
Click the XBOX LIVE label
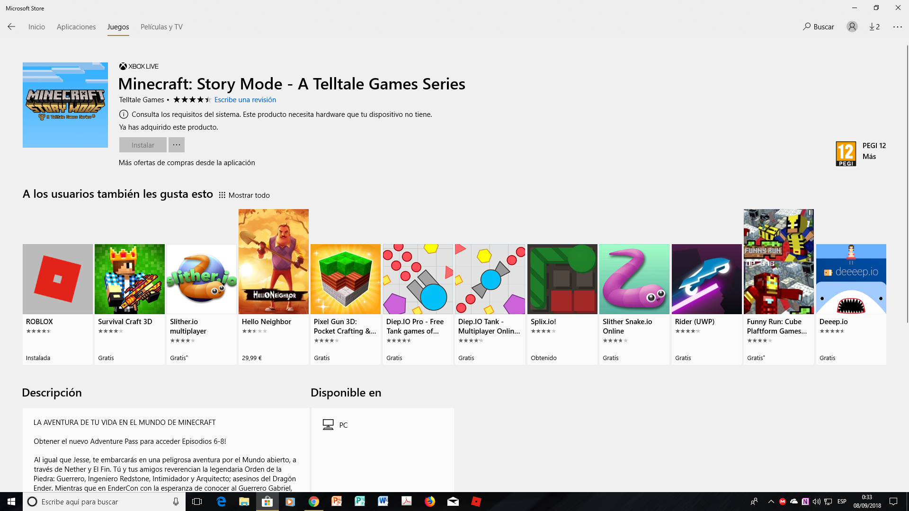tap(139, 67)
